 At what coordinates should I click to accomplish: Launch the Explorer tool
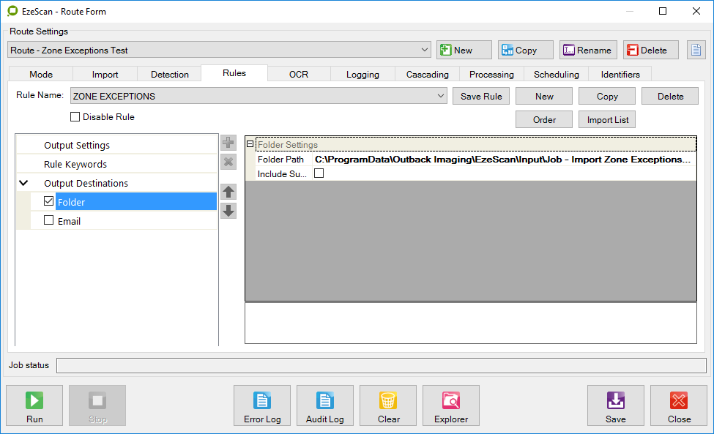pyautogui.click(x=451, y=405)
